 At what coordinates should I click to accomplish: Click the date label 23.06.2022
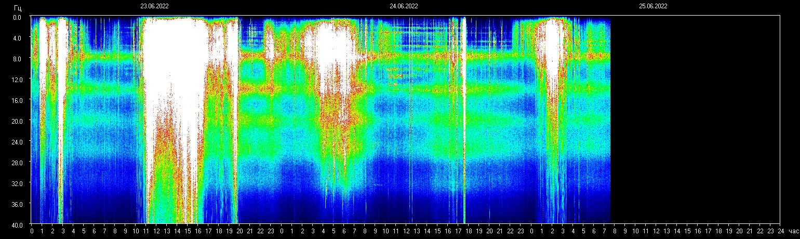click(x=154, y=6)
